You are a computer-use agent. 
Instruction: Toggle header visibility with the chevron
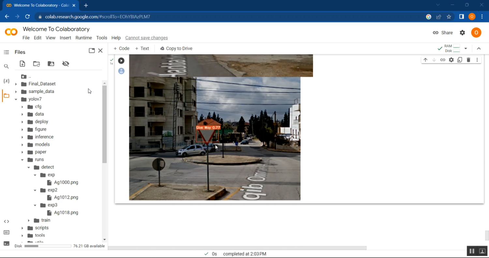pyautogui.click(x=479, y=48)
